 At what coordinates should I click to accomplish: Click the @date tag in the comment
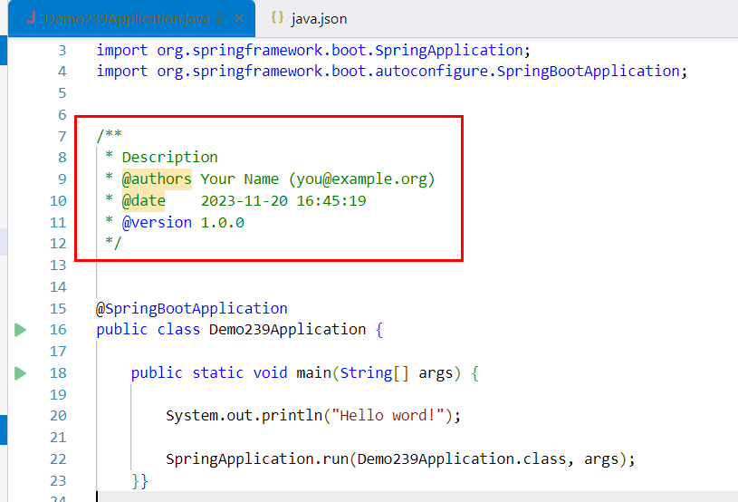coord(144,200)
